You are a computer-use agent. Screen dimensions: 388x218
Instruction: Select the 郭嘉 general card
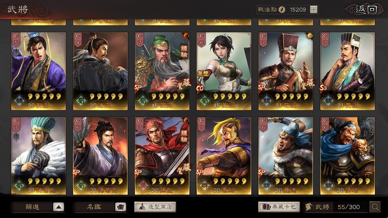click(39, 71)
